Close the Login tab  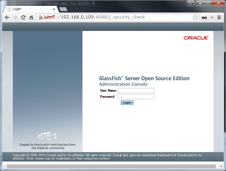point(54,9)
